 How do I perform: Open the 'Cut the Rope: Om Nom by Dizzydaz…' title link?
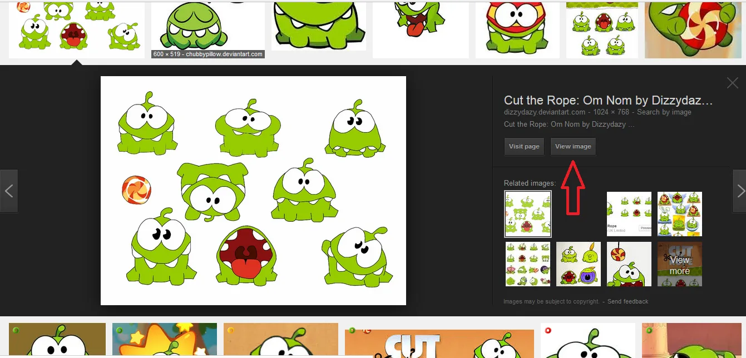click(608, 101)
